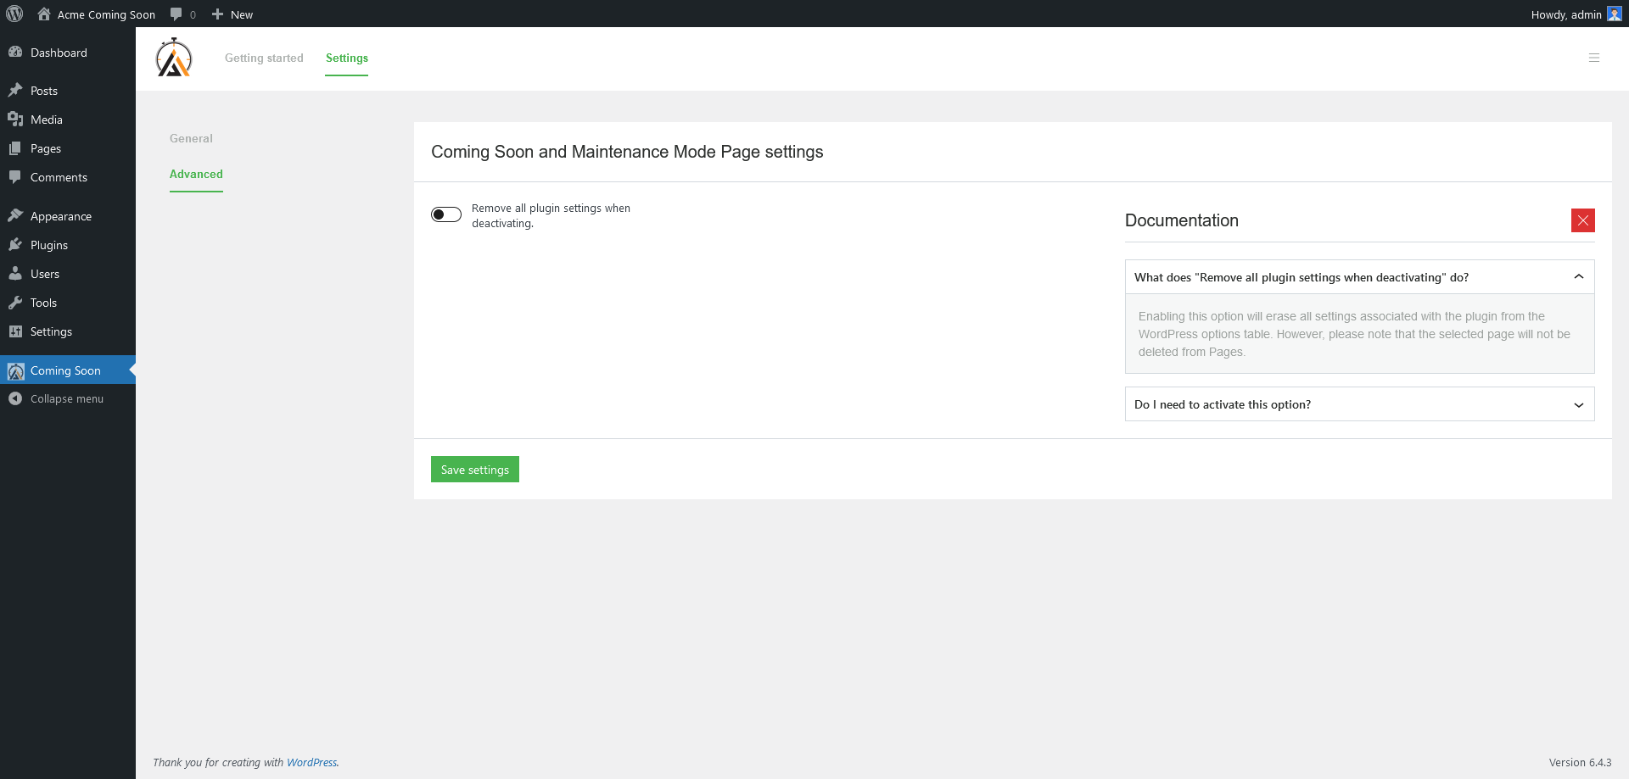Viewport: 1629px width, 779px height.
Task: Click the plugin stopwatch logo
Action: pyautogui.click(x=174, y=58)
